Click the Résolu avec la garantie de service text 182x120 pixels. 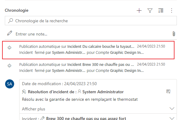tap(80, 100)
